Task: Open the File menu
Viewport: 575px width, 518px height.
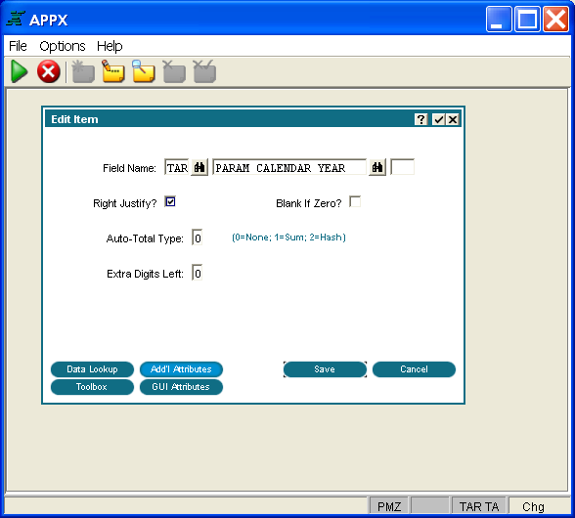Action: coord(18,46)
